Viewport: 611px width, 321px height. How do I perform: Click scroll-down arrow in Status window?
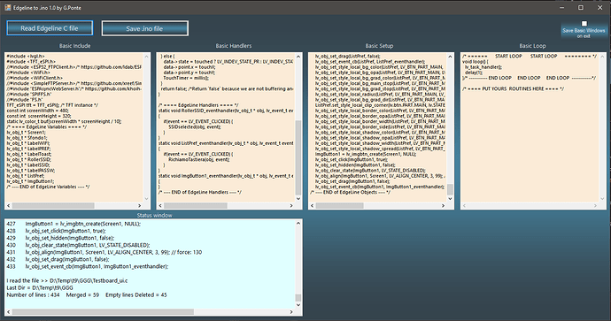[x=298, y=305]
